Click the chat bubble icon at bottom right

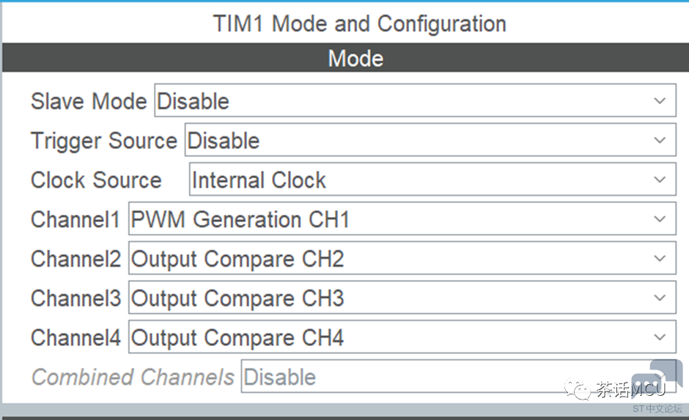657,379
